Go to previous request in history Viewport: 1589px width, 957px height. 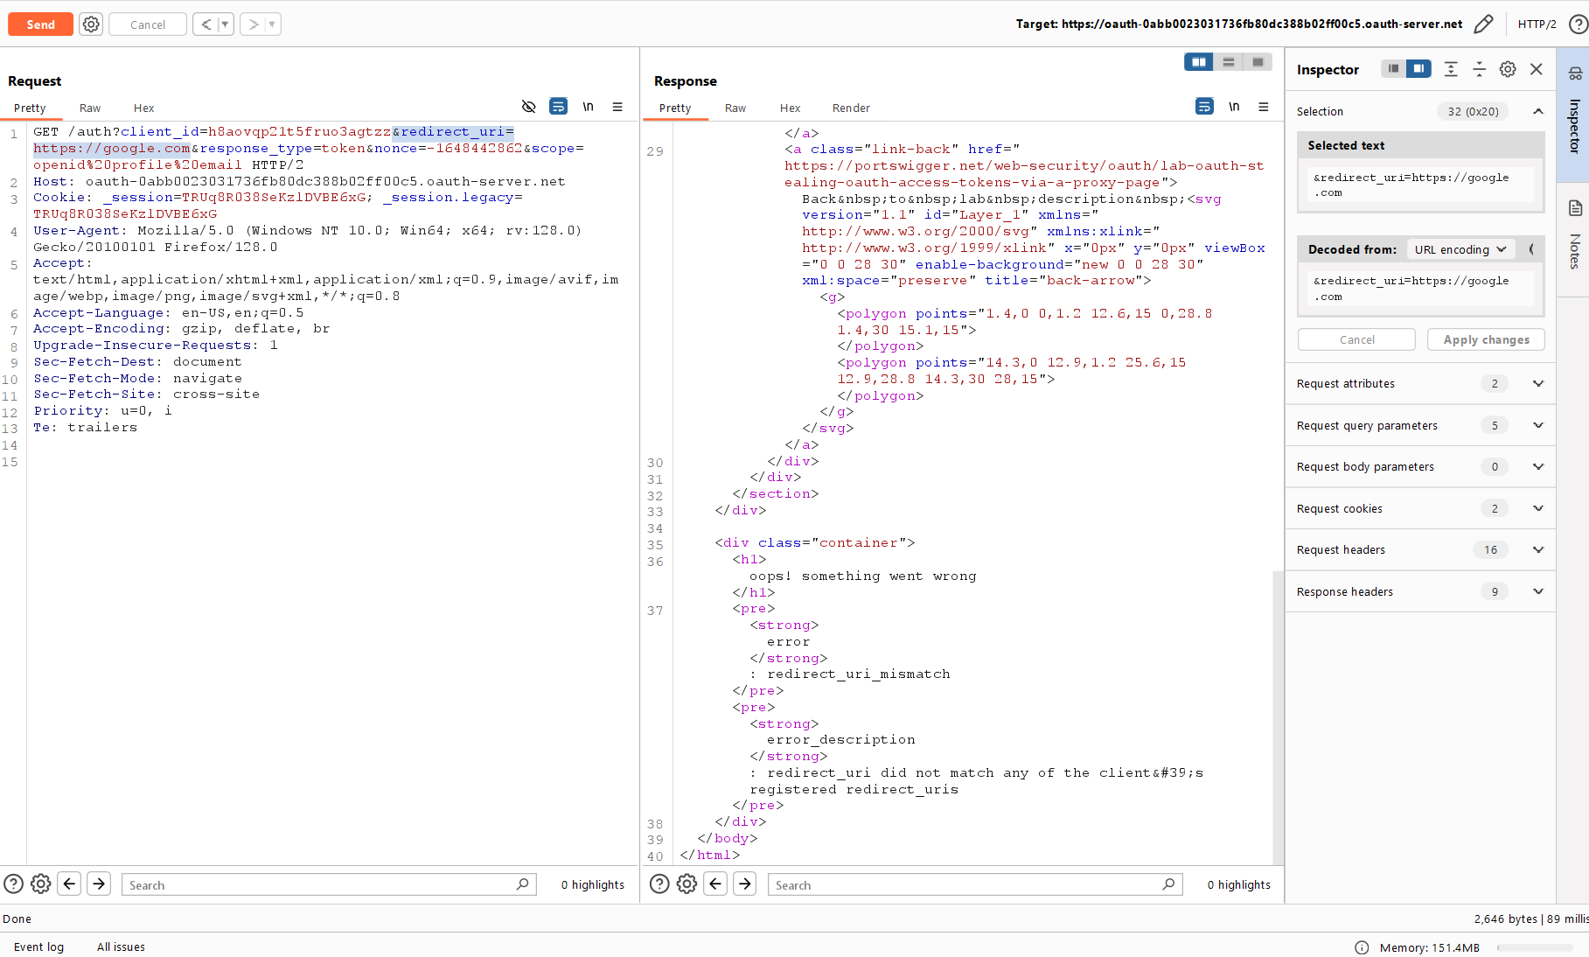click(206, 24)
